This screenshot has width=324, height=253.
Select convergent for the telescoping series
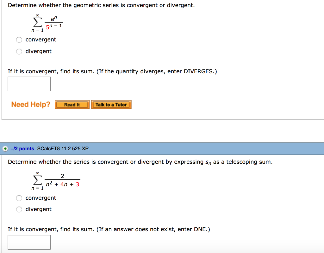[19, 198]
